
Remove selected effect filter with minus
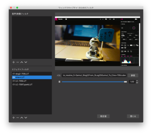click(x=18, y=118)
